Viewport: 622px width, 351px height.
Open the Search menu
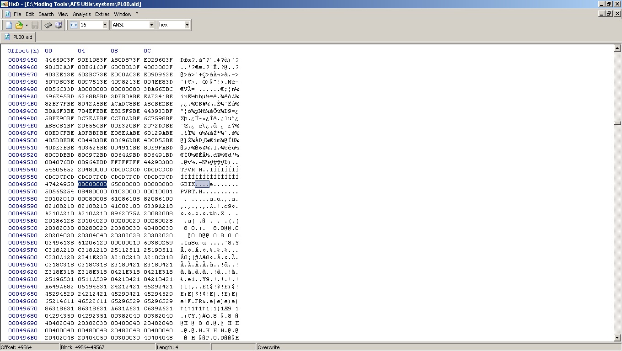click(46, 14)
